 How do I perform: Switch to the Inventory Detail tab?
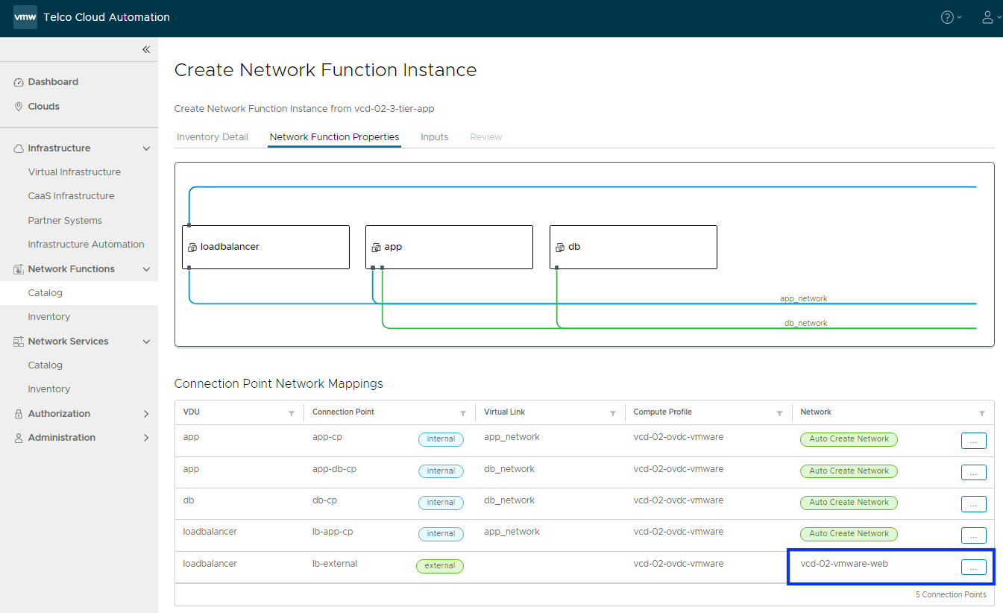213,137
